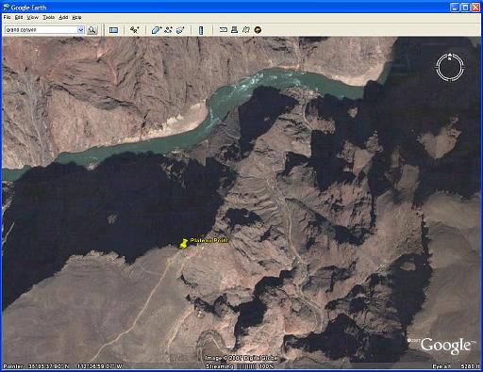Maximize the Google Earth window
This screenshot has height=372, width=483.
pos(465,8)
